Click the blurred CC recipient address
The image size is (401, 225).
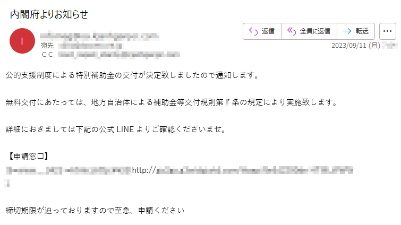(x=118, y=55)
